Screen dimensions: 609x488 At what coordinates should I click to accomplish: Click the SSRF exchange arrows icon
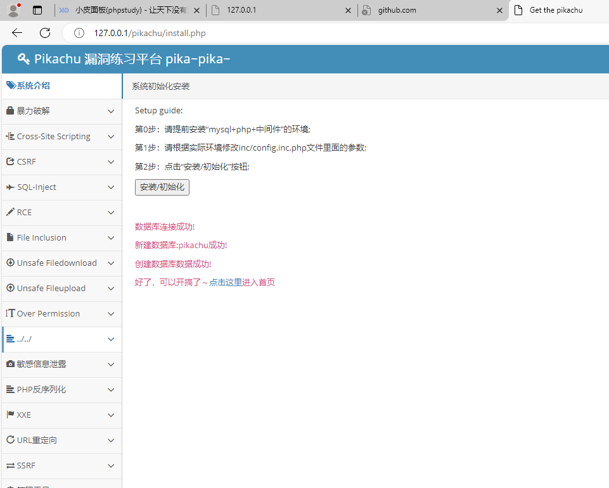(x=11, y=465)
